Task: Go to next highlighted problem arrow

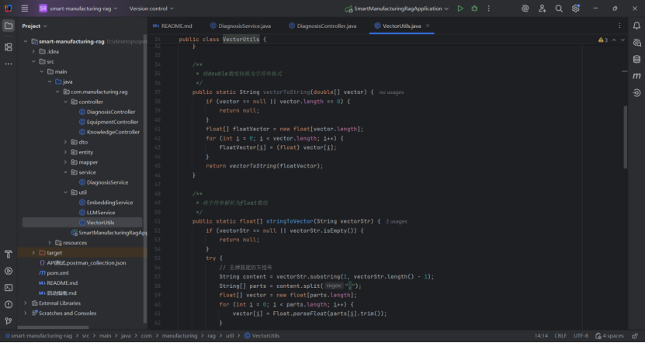Action: point(622,40)
